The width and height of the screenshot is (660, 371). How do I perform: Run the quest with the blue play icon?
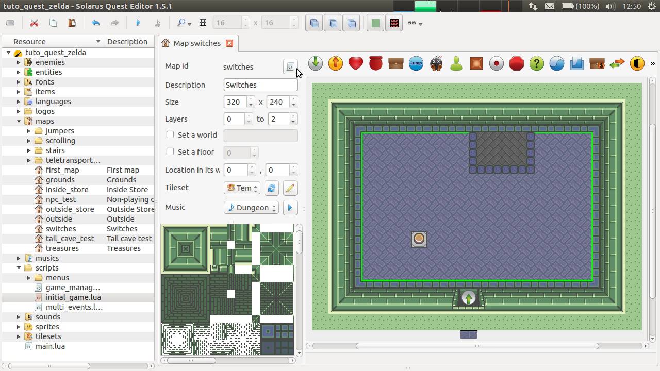(138, 23)
